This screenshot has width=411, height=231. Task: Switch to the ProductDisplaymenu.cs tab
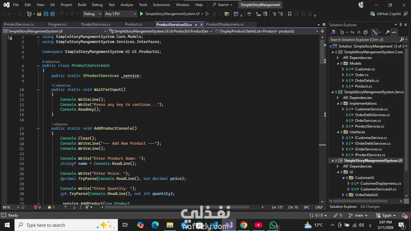tap(225, 24)
